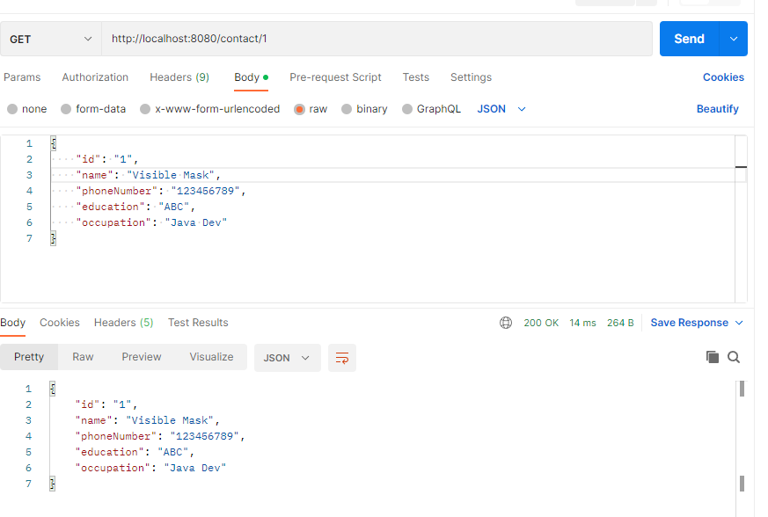Expand the Send button arrow options
The image size is (768, 517).
(x=734, y=39)
